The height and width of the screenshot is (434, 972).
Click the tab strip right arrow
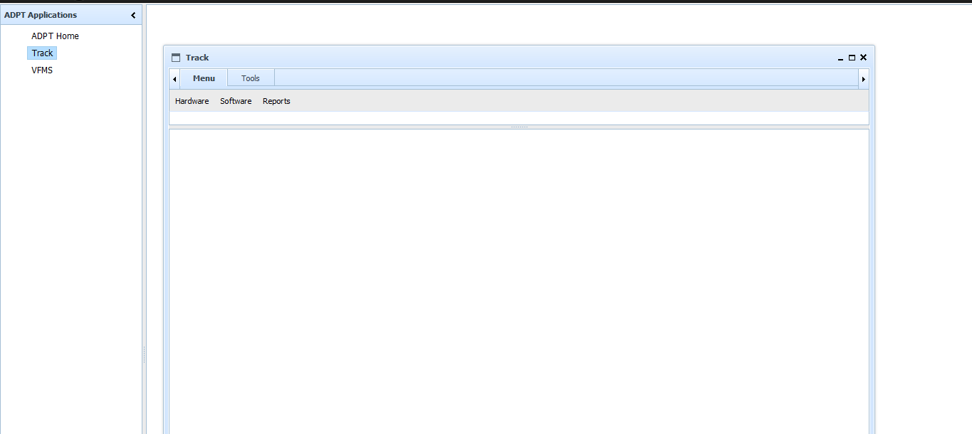point(864,79)
